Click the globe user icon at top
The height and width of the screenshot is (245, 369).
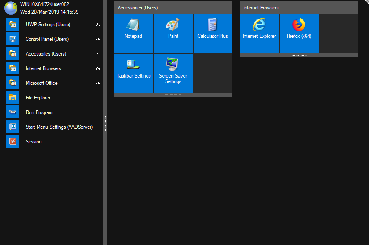(x=10, y=8)
